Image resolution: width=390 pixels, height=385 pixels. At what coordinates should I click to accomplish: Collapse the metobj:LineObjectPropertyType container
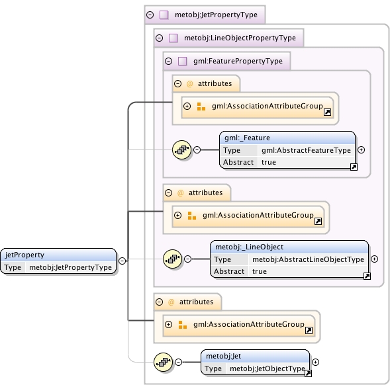(159, 38)
